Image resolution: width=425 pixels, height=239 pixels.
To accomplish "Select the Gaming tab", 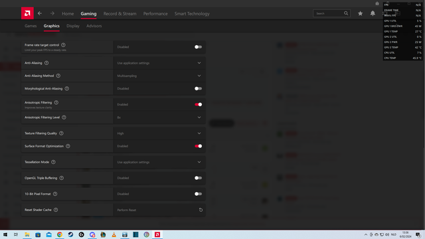I will coord(88,13).
